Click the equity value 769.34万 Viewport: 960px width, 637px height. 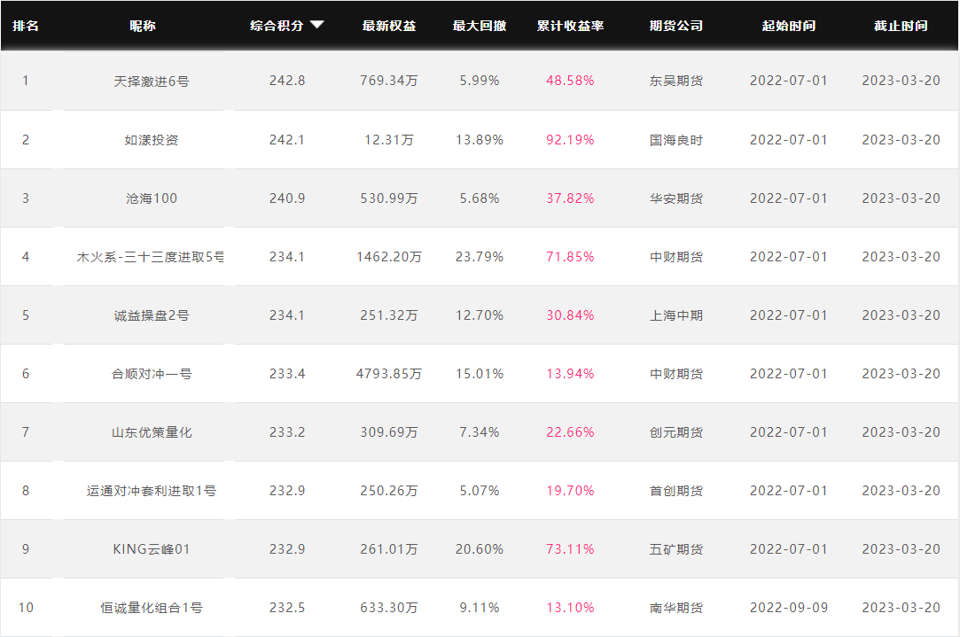click(x=389, y=81)
